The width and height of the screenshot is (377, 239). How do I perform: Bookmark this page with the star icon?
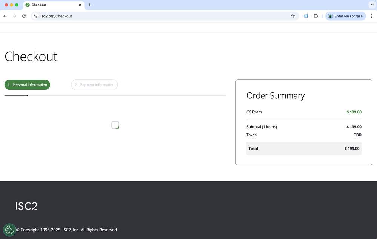[x=293, y=16]
